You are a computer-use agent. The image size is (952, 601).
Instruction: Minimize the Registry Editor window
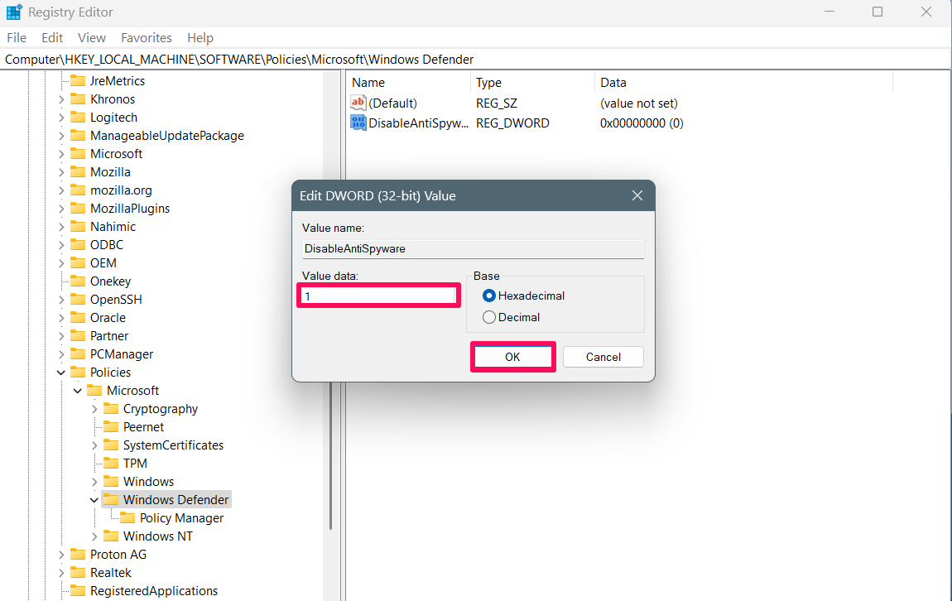point(829,12)
